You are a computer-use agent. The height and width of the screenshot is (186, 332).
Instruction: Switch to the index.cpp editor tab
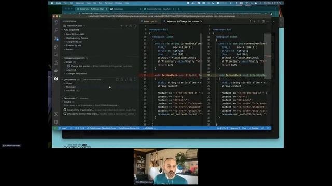(149, 21)
